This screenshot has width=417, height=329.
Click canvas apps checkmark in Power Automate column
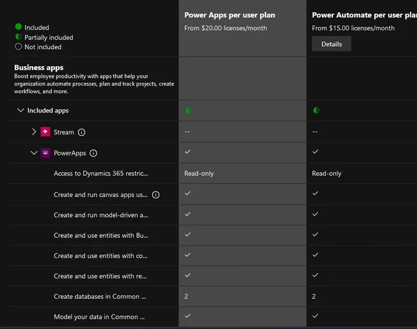coord(315,193)
